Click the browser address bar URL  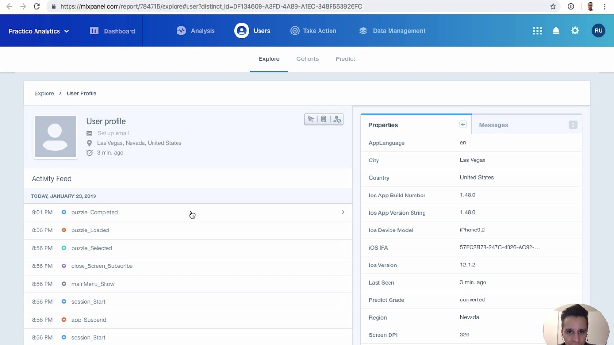coord(212,6)
